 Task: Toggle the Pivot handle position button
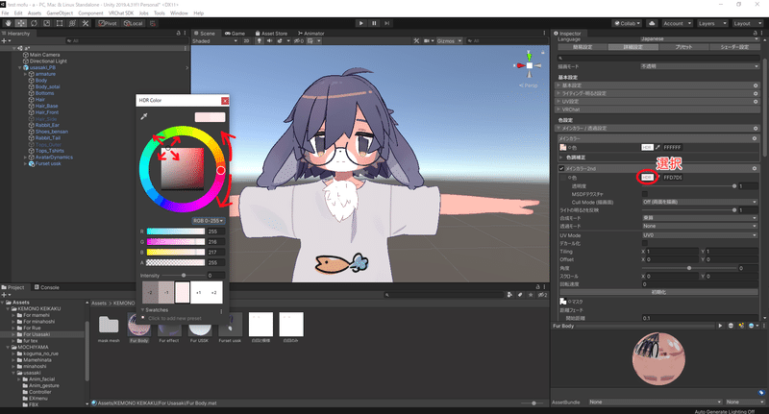tap(108, 23)
